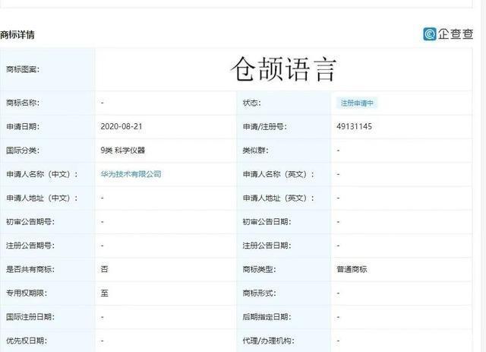Viewport: 486px width, 352px height.
Task: Click the 后期指定日期 label
Action: (x=267, y=317)
